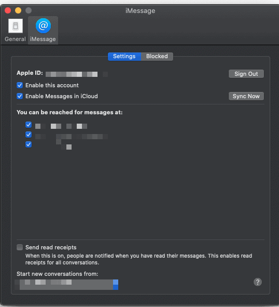Screen dimensions: 279x307
Task: Uncheck the second reachable address checkbox
Action: (x=29, y=135)
